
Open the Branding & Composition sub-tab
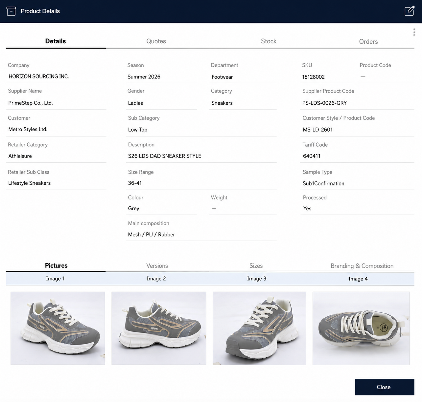point(362,266)
